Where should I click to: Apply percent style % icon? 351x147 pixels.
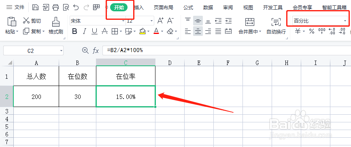coord(312,31)
